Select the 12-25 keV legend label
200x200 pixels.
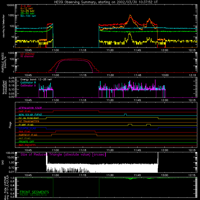click(x=27, y=11)
